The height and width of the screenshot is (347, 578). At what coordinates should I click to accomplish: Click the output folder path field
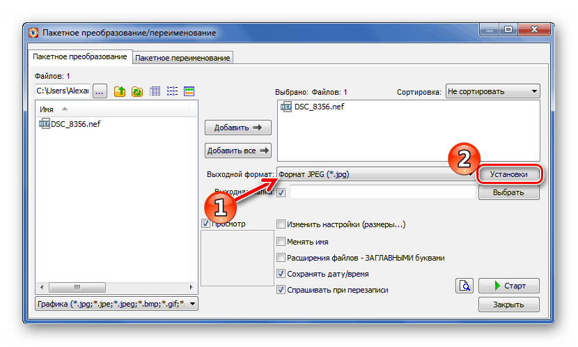[382, 192]
